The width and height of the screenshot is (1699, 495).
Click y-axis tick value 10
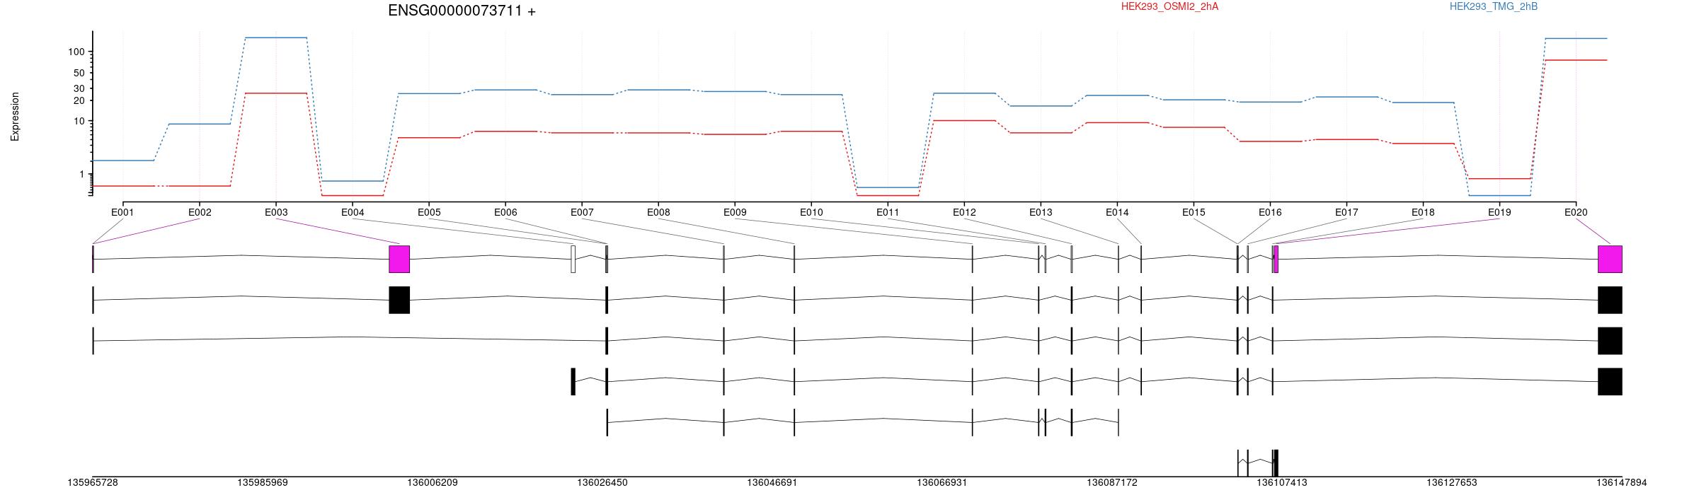79,122
